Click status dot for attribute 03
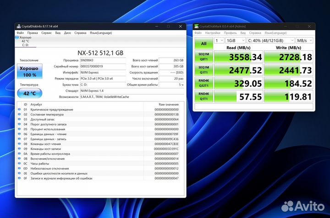This screenshot has width=330, height=218. pos(19,119)
